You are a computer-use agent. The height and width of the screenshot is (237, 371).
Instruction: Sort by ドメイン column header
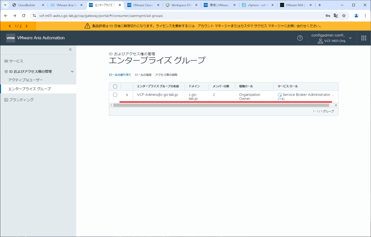point(194,86)
